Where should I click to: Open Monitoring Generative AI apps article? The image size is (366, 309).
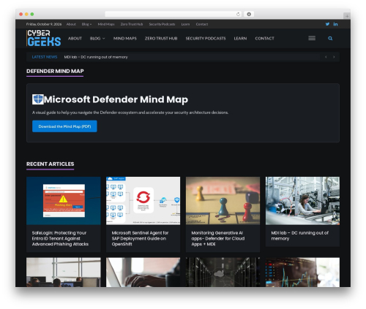(218, 238)
